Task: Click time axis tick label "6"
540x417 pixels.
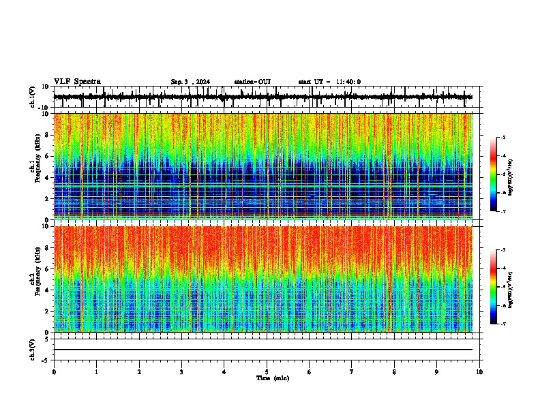Action: click(x=310, y=372)
